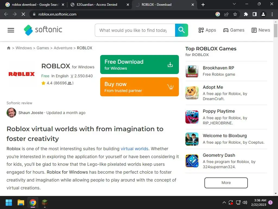
Task: Click the lock site information icon
Action: [34, 14]
